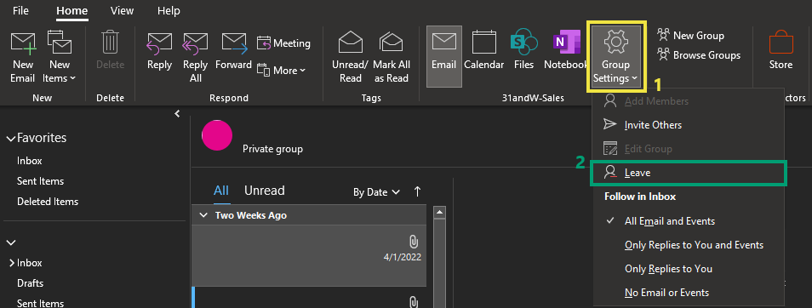Click the pink group avatar

[217, 135]
